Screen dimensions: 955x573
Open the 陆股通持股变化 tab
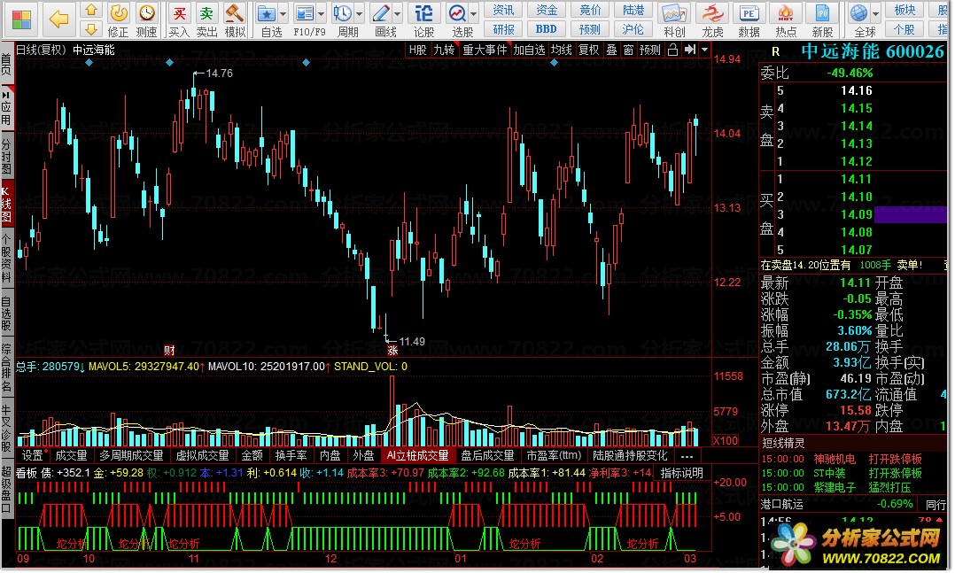tap(631, 455)
